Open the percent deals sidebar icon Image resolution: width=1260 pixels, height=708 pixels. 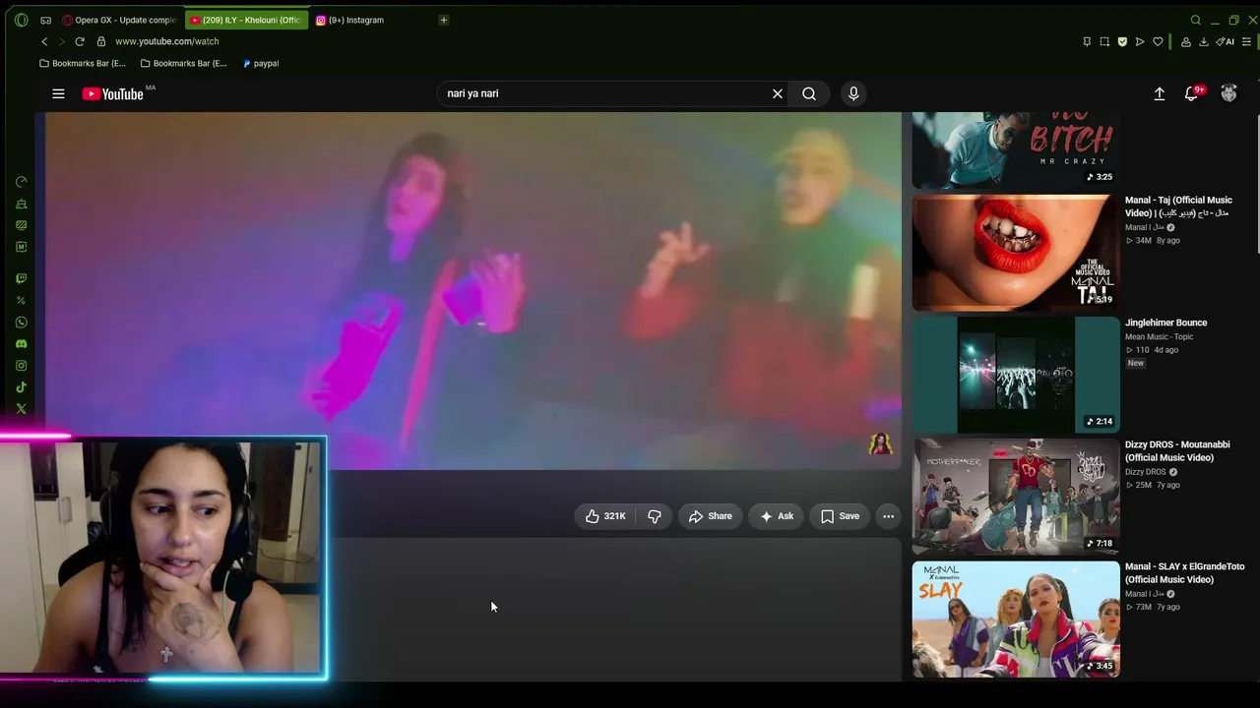[22, 301]
